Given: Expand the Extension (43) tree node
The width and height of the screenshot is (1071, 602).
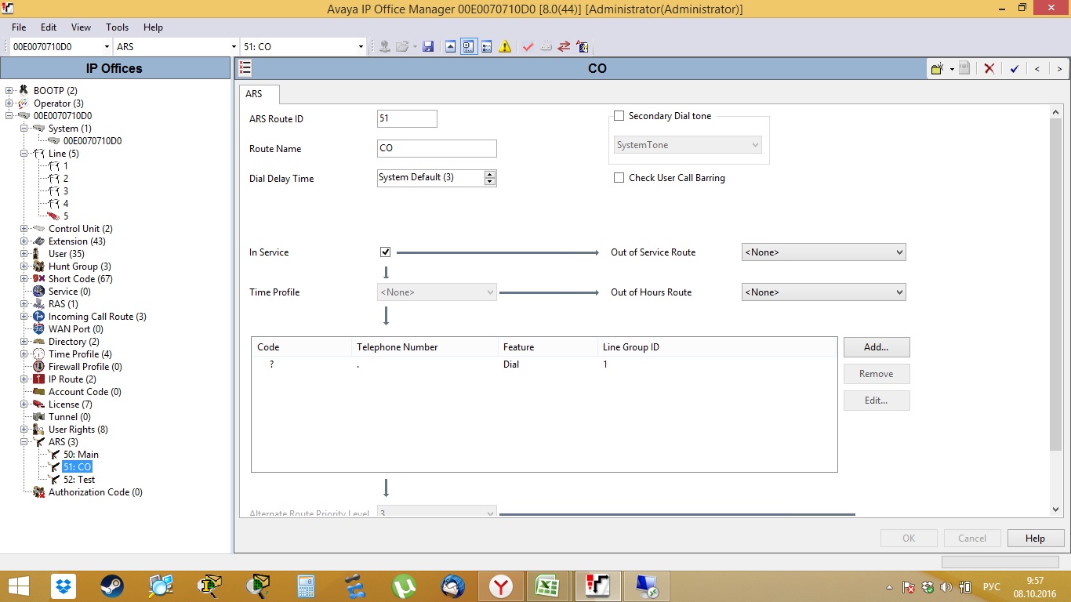Looking at the screenshot, I should coord(24,241).
